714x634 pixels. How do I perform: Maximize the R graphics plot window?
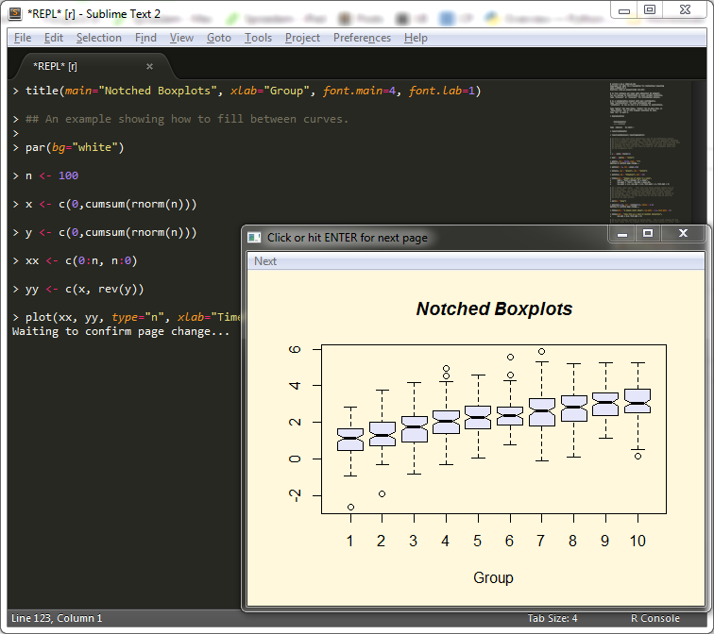pos(649,233)
